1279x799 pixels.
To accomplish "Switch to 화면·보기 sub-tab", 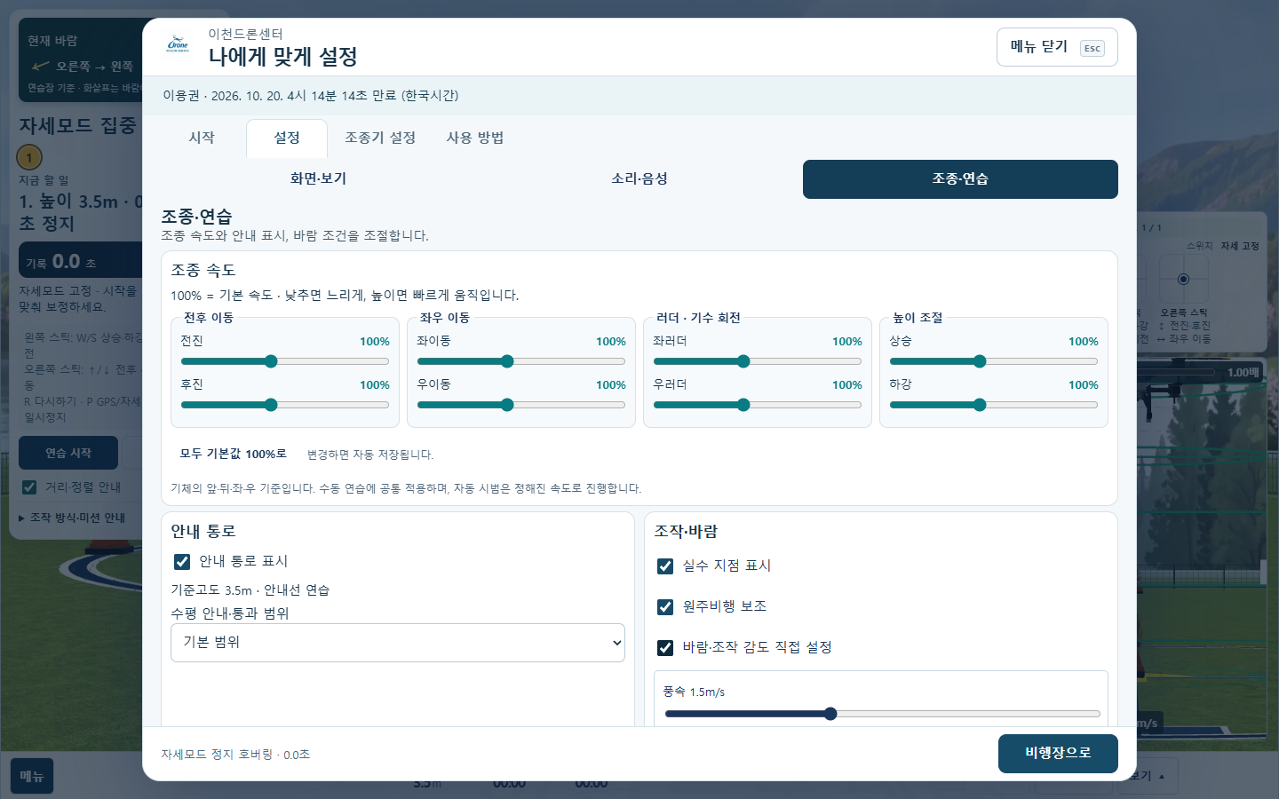I will tap(318, 178).
